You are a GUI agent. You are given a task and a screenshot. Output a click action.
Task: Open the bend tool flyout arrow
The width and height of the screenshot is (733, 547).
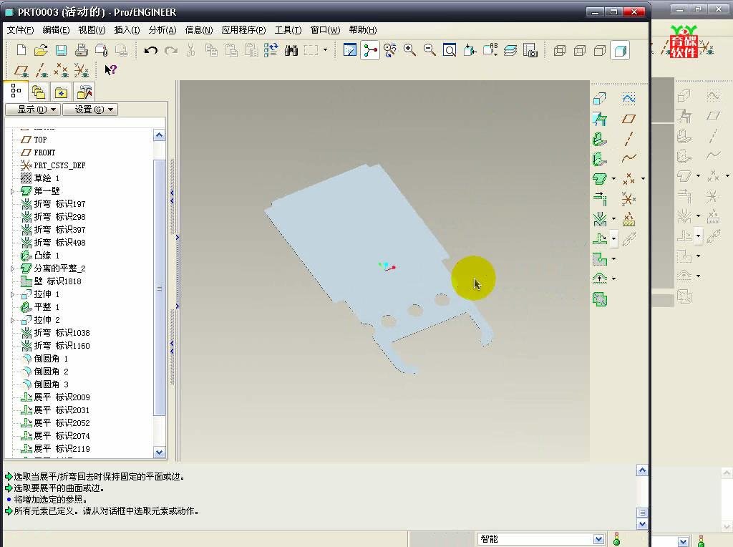point(613,218)
